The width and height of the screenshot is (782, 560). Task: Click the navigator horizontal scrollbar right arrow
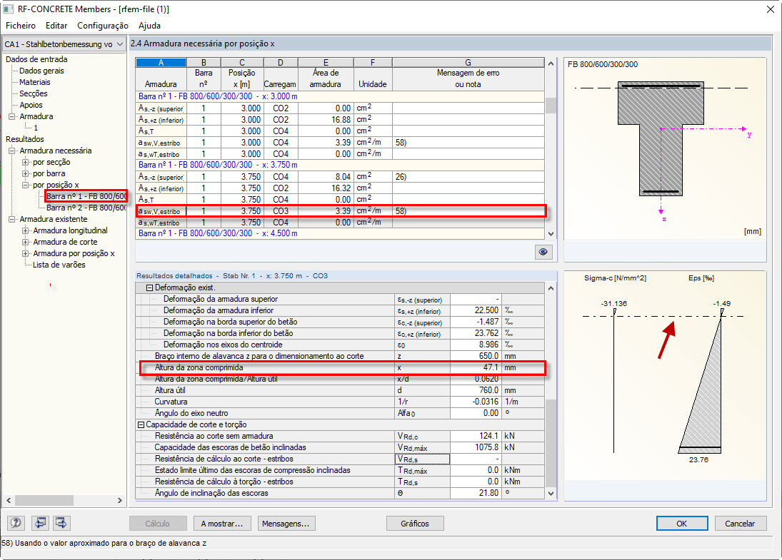[x=120, y=500]
